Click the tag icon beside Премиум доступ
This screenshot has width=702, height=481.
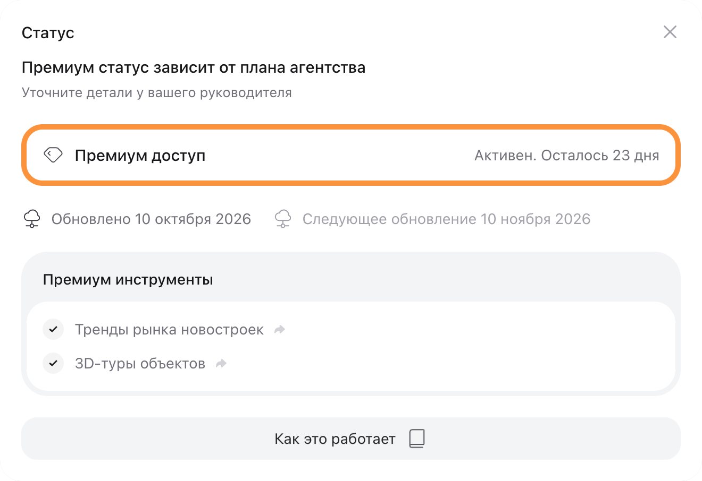[53, 155]
